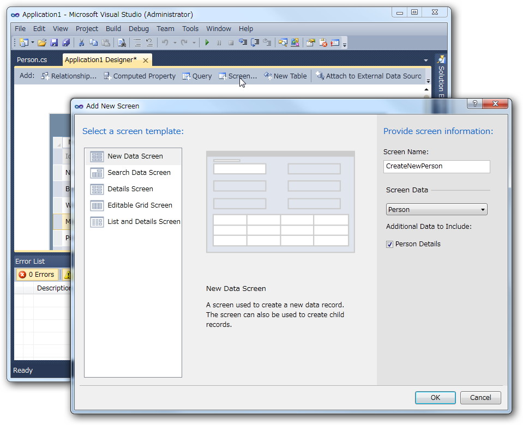Click Cancel in Add New Screen dialog

coord(480,398)
